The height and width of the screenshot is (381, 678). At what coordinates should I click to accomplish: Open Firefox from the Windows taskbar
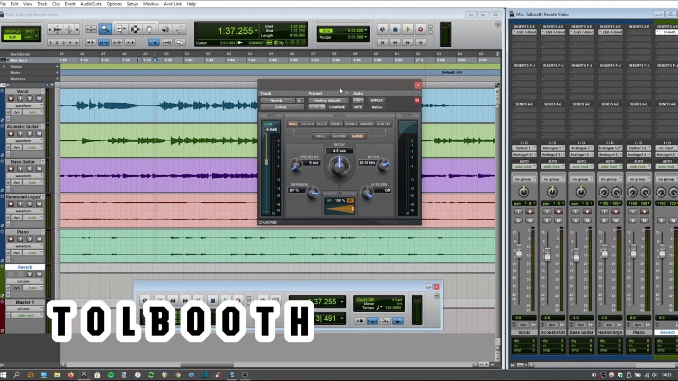point(70,375)
